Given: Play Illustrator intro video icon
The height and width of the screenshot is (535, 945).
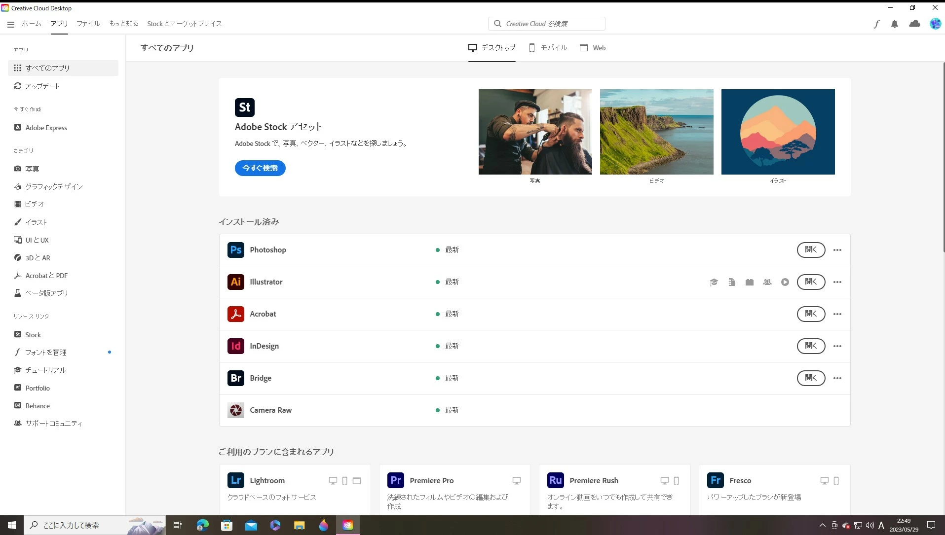Looking at the screenshot, I should (785, 282).
